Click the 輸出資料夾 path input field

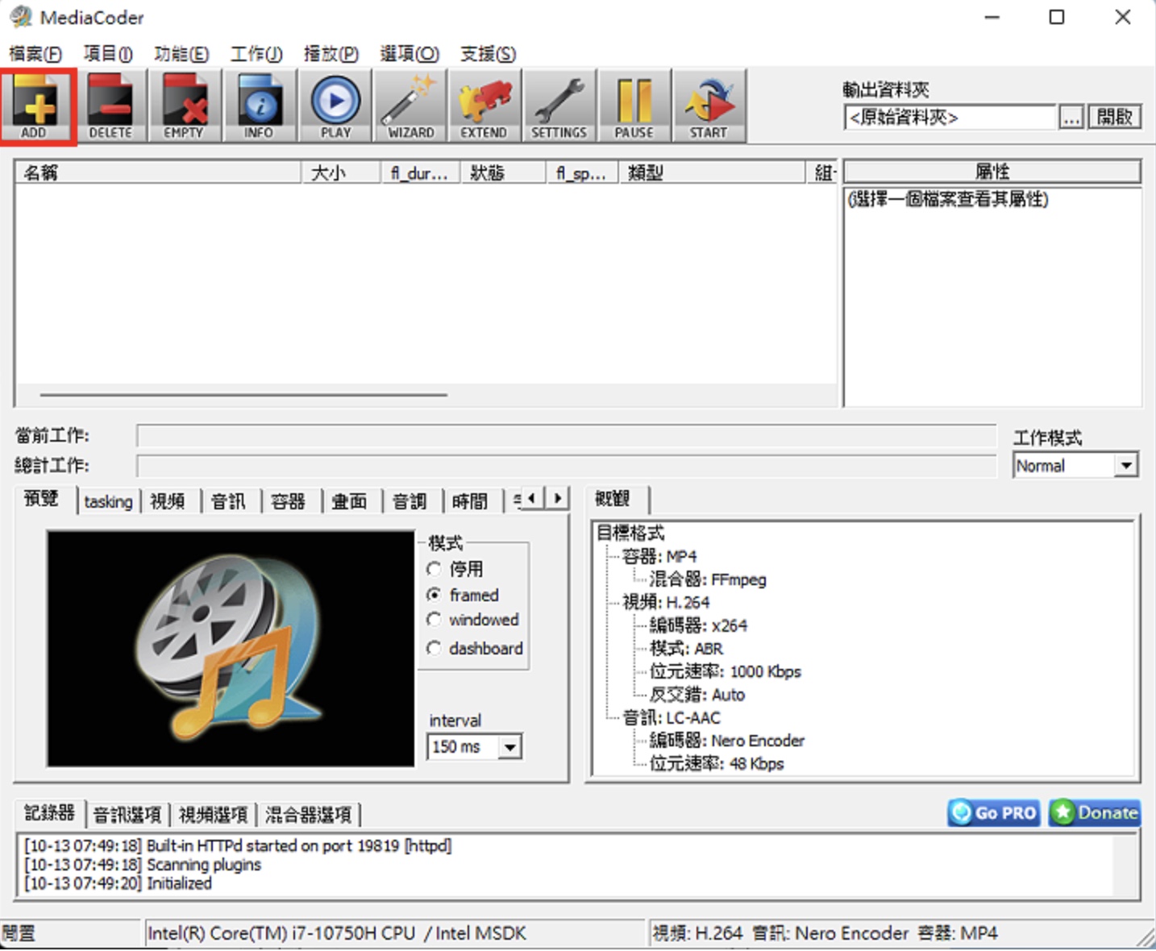950,118
